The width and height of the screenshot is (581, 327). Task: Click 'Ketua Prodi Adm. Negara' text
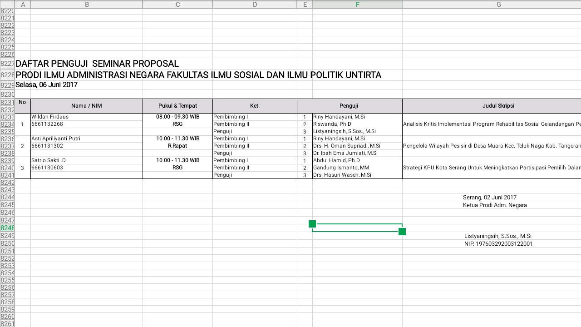coord(495,205)
